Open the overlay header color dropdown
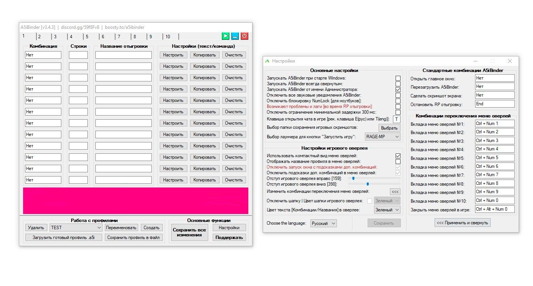The height and width of the screenshot is (286, 533). 387,201
